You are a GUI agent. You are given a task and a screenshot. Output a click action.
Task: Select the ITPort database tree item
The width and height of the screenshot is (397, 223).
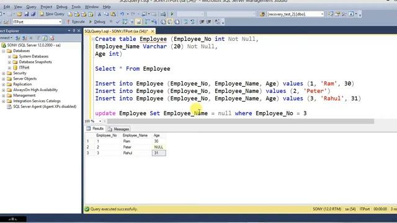24,68
